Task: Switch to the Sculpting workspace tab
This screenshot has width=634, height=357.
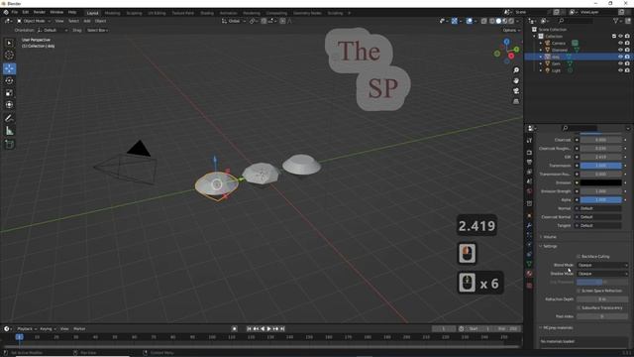Action: click(134, 13)
